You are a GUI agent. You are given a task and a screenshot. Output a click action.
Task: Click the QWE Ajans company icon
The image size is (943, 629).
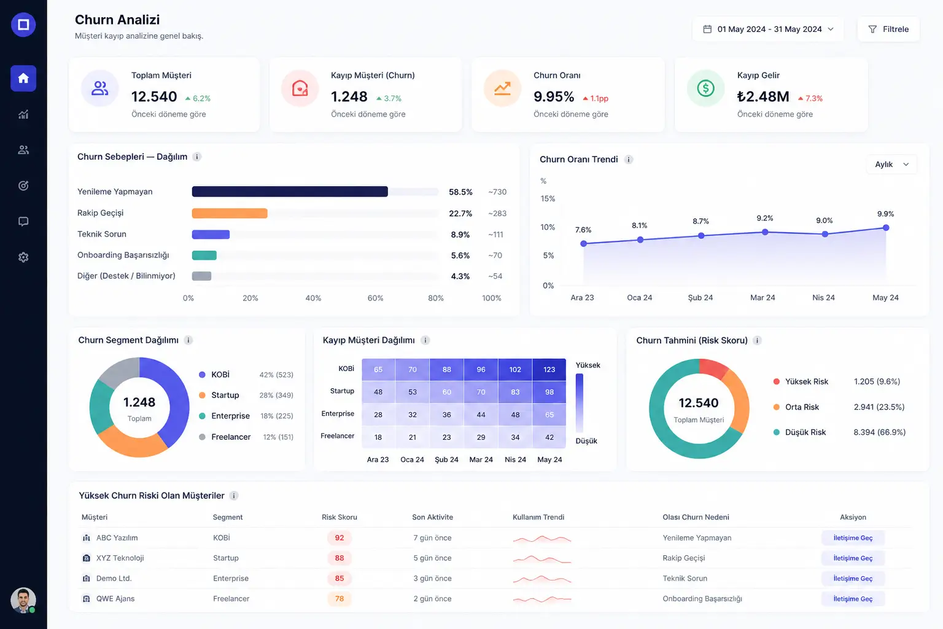[x=87, y=599]
